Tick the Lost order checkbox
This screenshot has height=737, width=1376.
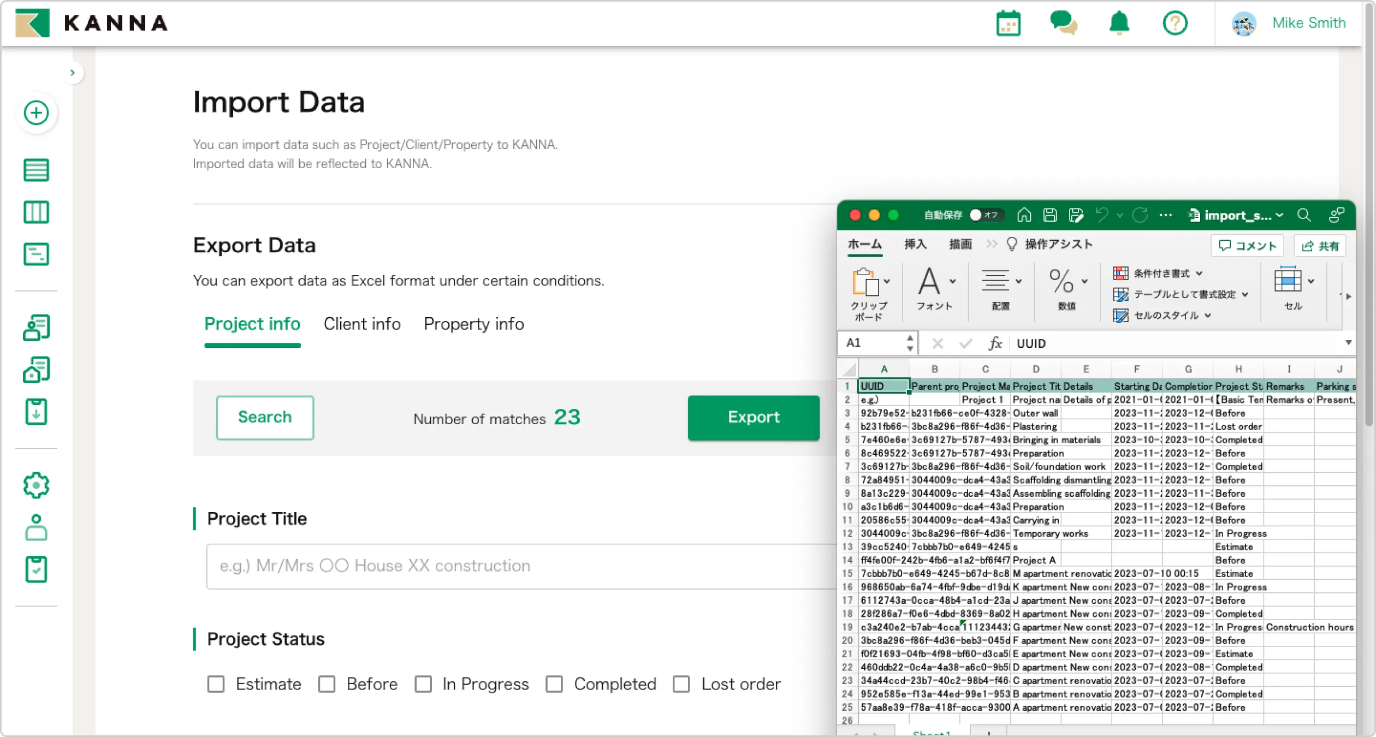681,684
